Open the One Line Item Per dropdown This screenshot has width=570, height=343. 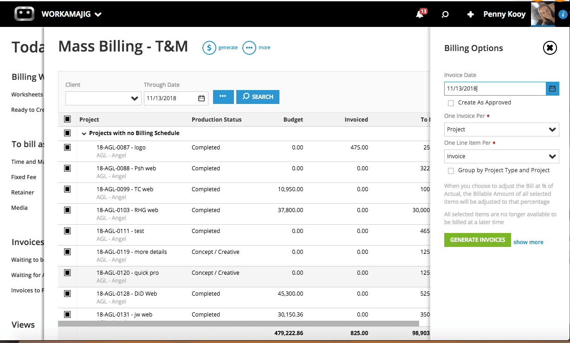501,156
